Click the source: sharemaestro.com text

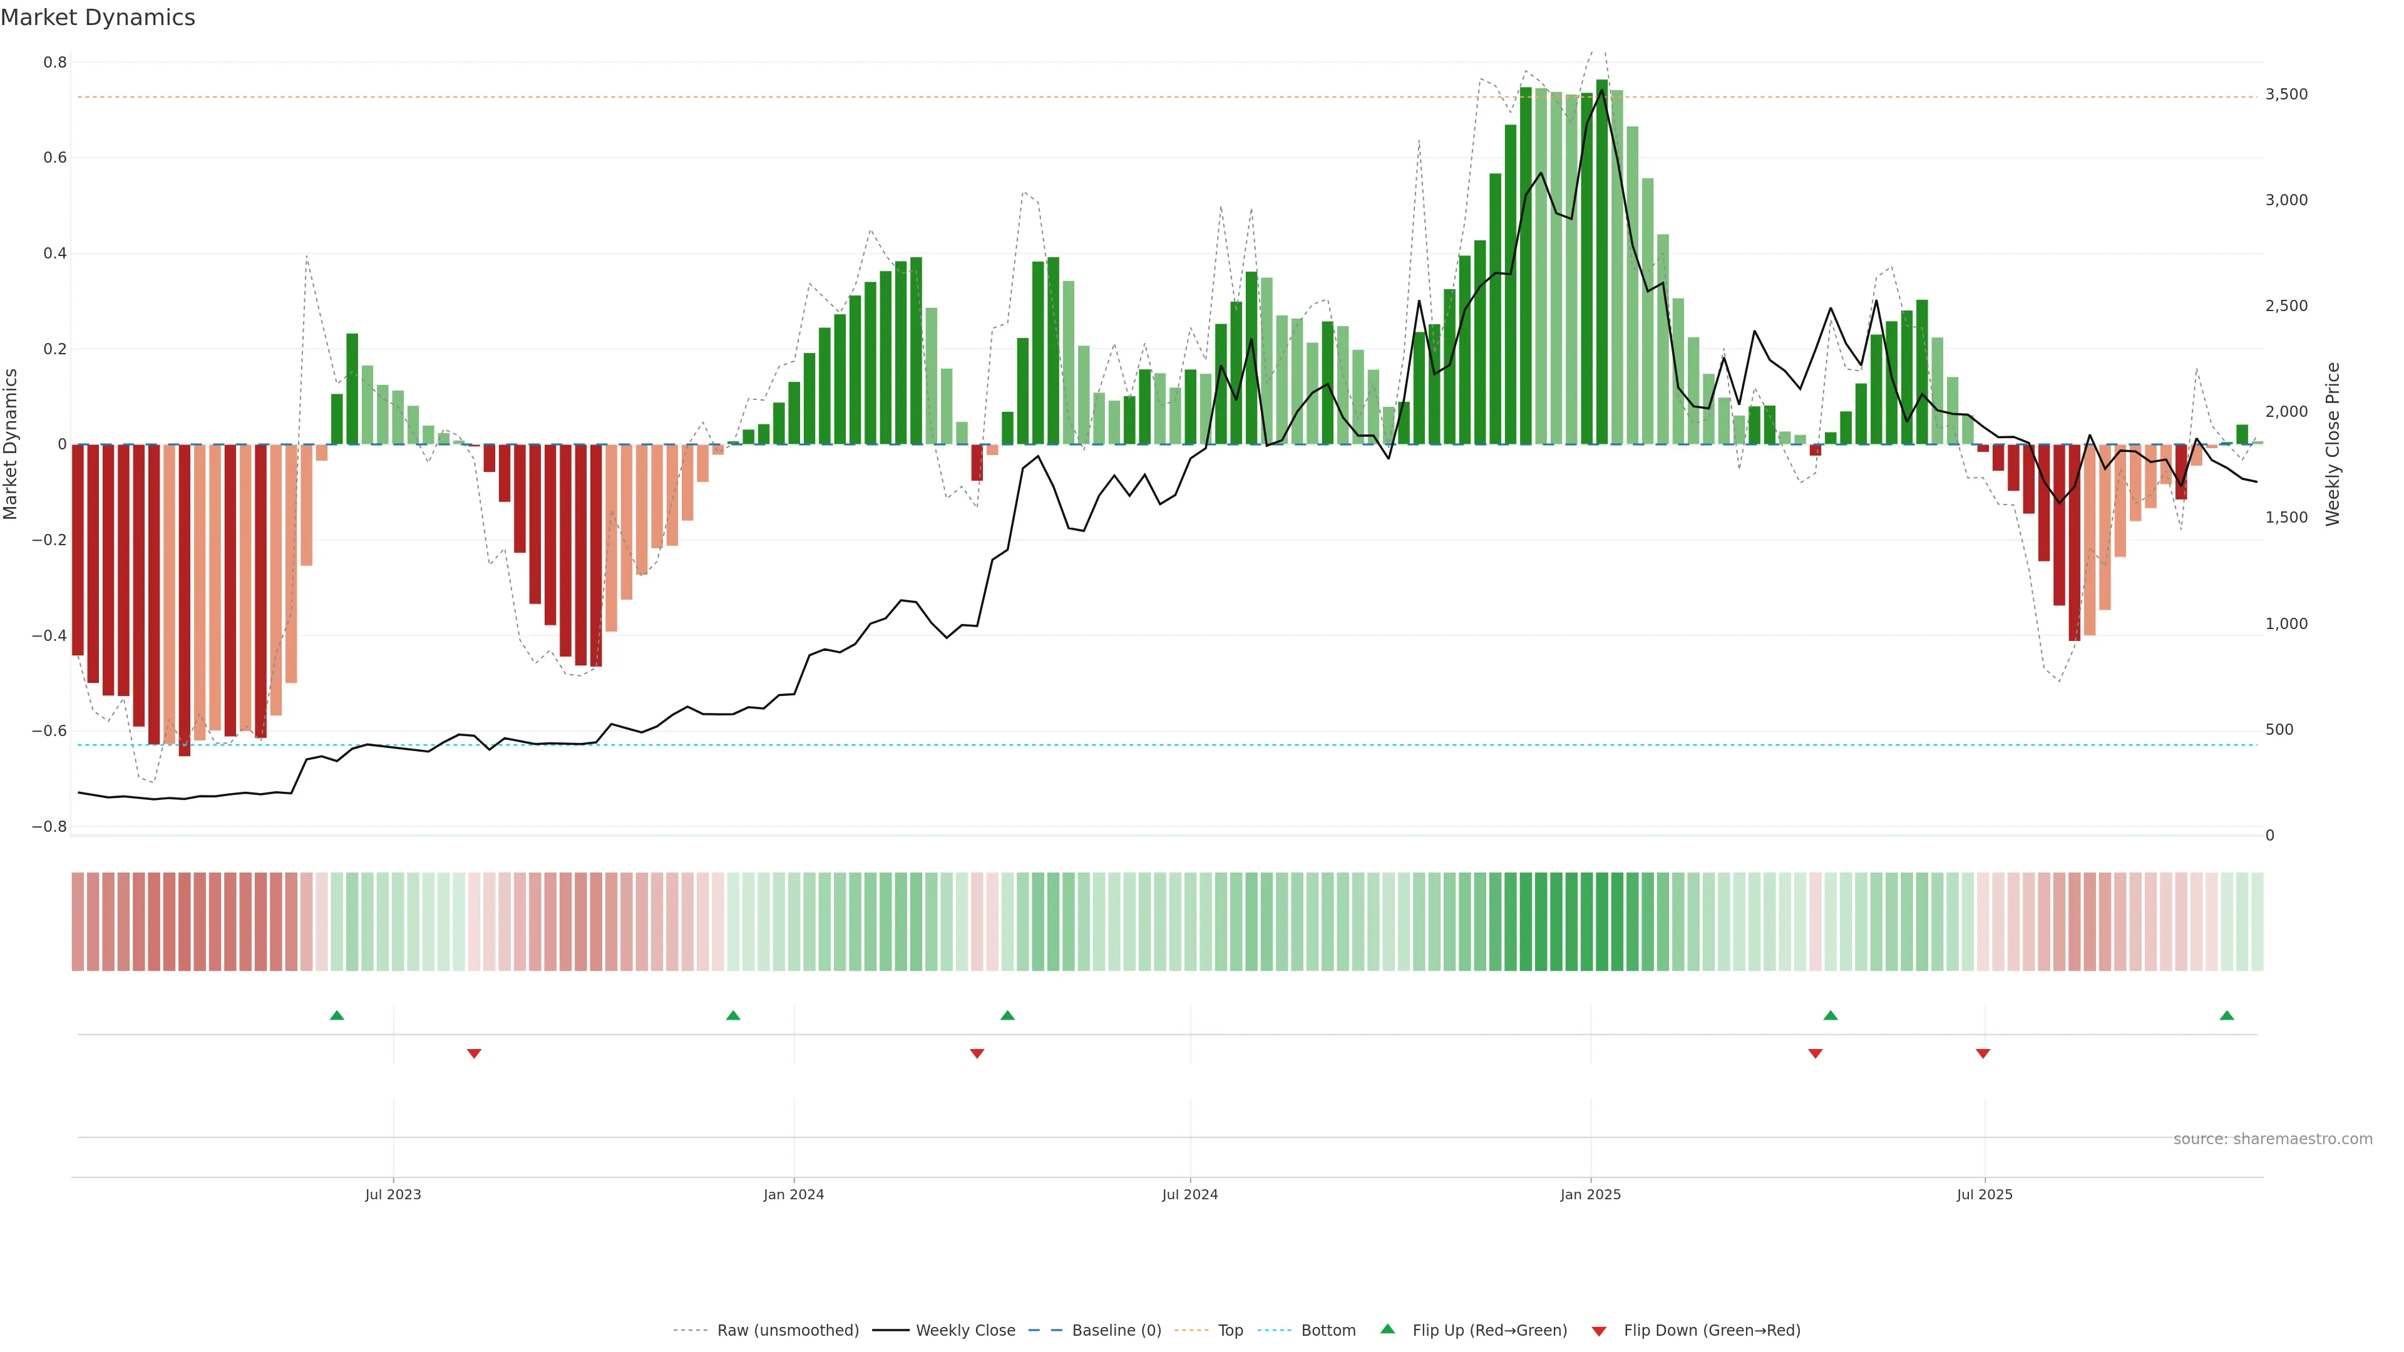pyautogui.click(x=2273, y=1139)
